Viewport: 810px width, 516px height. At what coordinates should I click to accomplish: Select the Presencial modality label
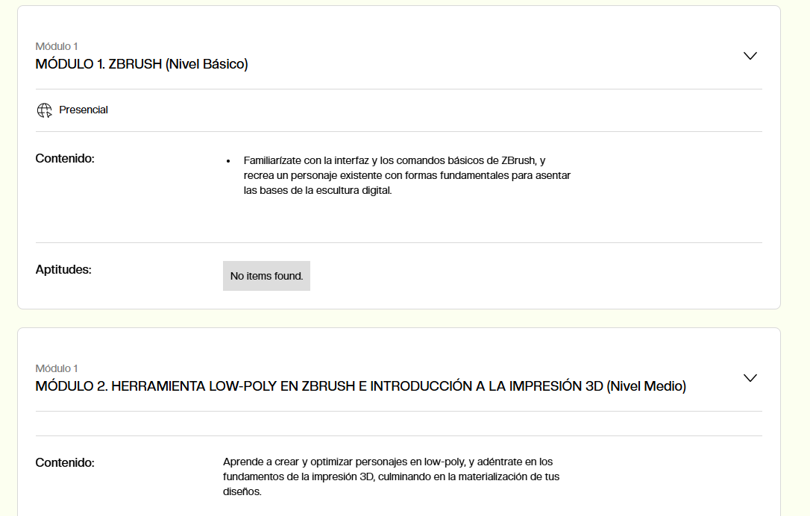click(84, 110)
